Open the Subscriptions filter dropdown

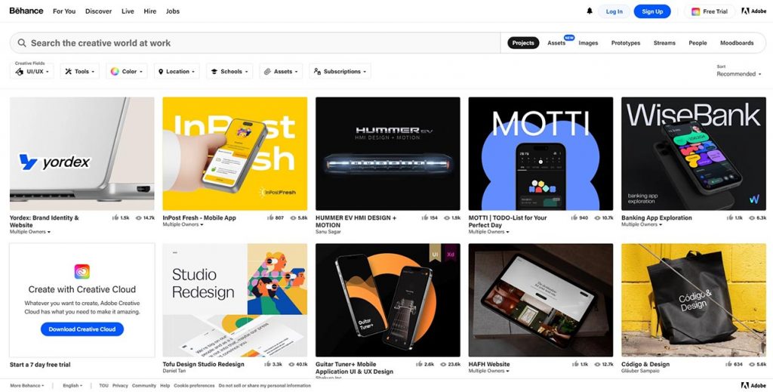click(x=340, y=72)
